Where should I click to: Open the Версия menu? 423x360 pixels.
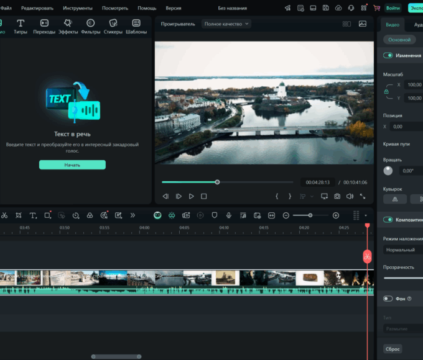point(174,8)
